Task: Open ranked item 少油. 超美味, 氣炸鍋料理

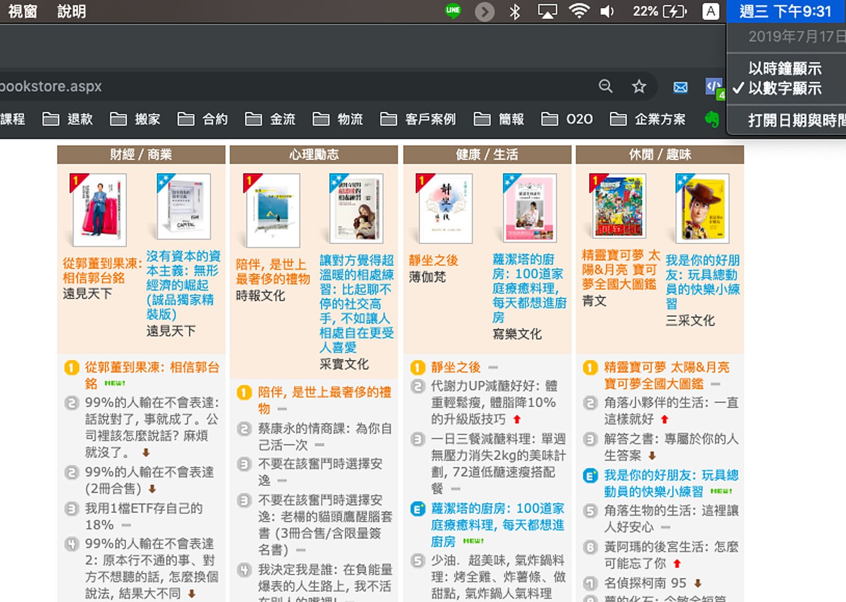Action: pos(499,577)
